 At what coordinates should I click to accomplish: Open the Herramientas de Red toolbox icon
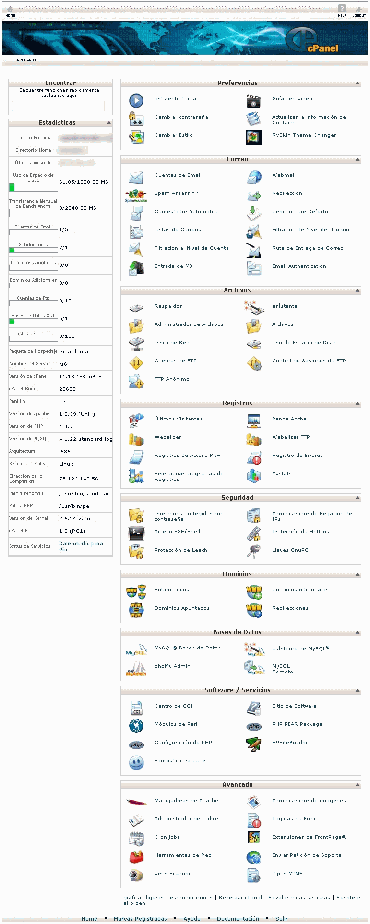pyautogui.click(x=136, y=857)
